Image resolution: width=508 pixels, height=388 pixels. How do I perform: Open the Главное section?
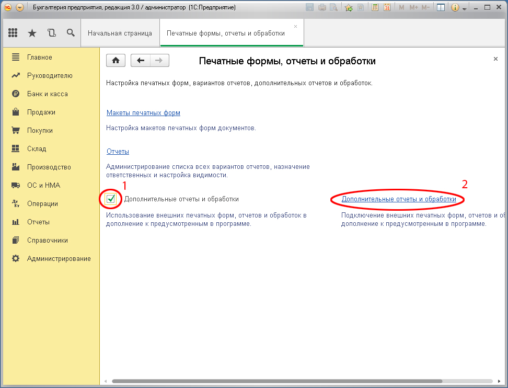click(x=50, y=58)
